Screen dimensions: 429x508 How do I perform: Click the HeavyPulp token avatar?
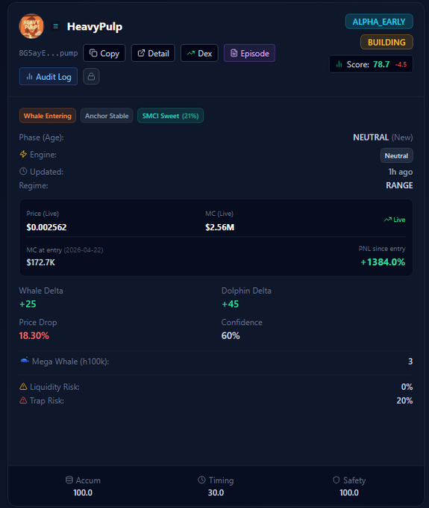(x=31, y=26)
